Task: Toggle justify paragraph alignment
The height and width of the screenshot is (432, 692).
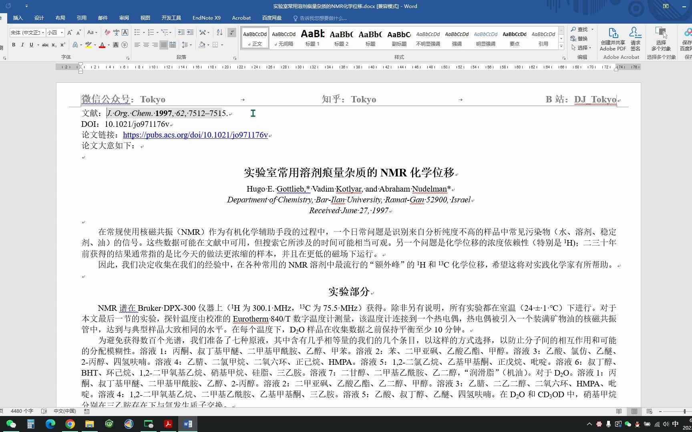Action: click(163, 45)
